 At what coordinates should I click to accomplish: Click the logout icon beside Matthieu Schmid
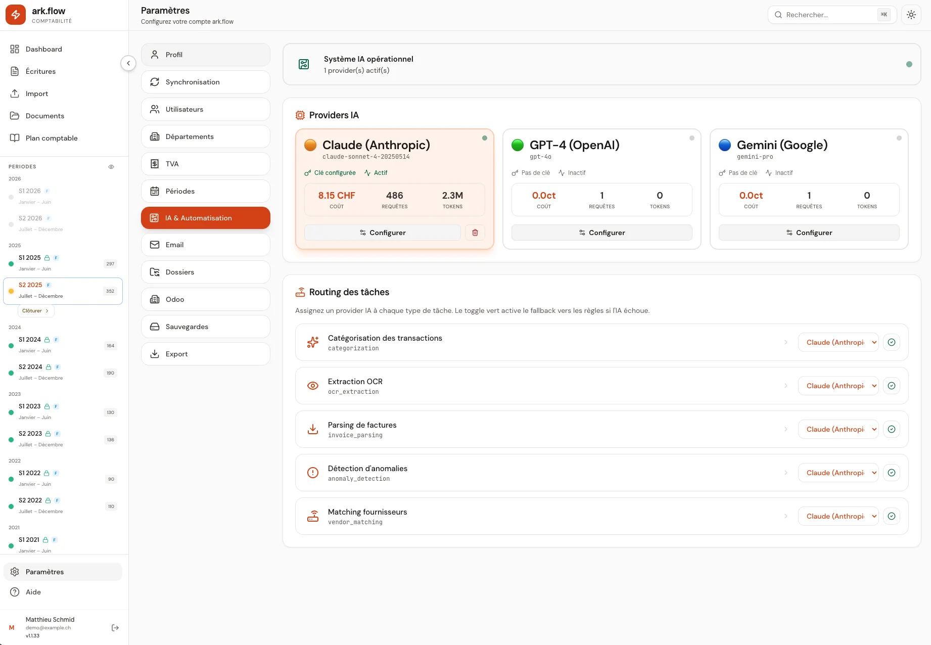[115, 628]
